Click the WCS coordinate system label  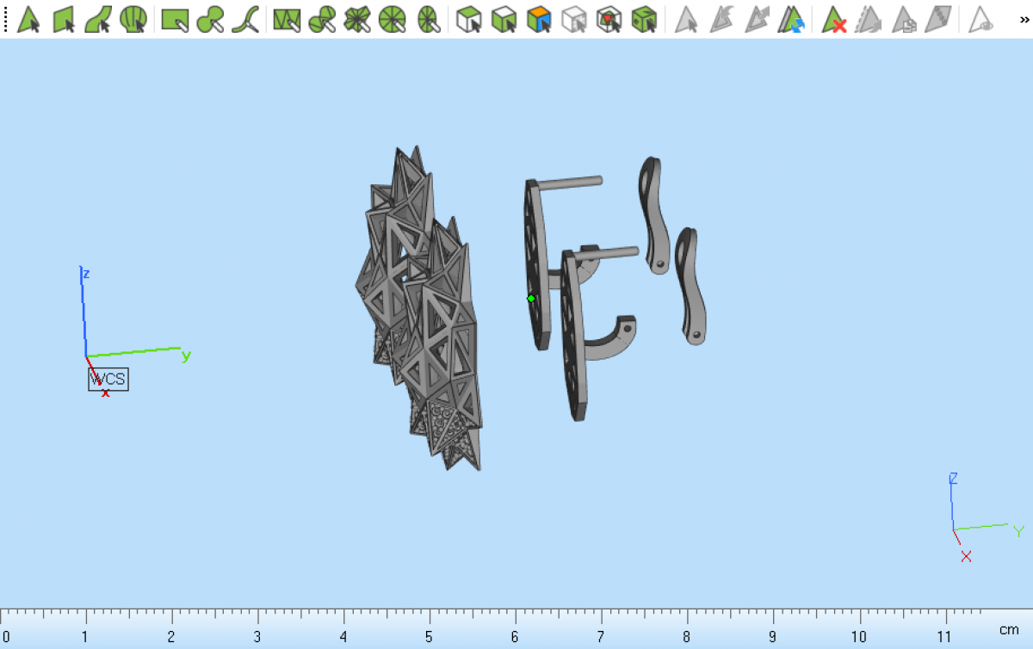coord(108,380)
